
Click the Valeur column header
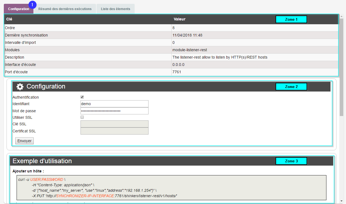(180, 19)
